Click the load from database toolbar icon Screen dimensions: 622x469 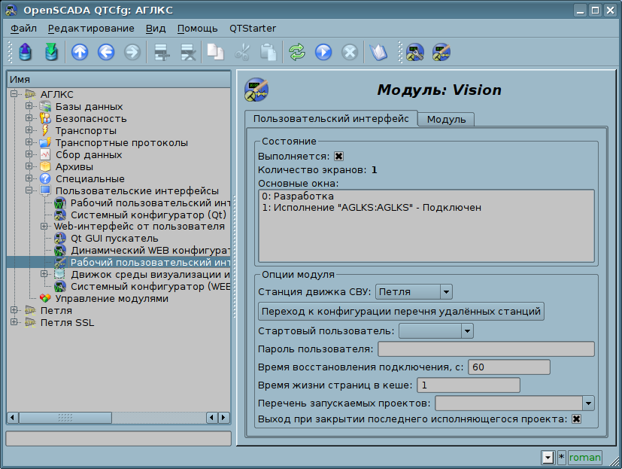pos(26,52)
